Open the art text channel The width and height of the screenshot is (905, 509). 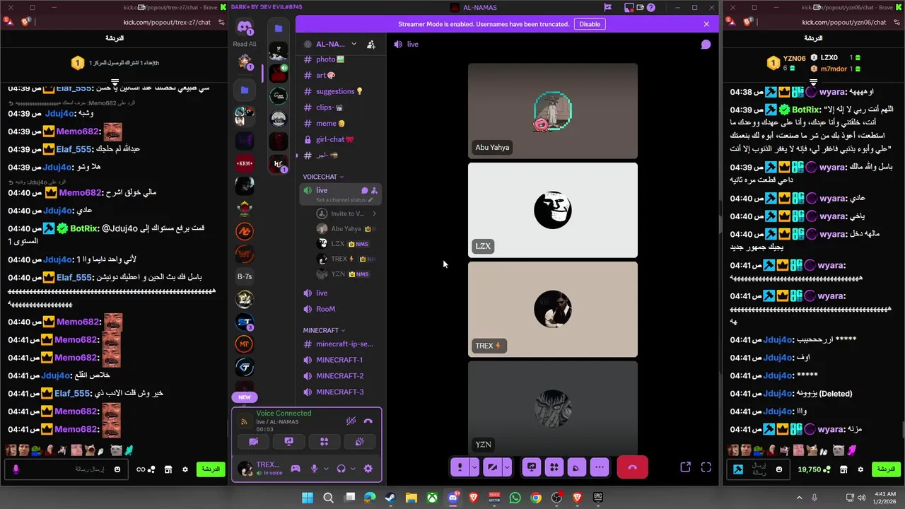coord(339,76)
